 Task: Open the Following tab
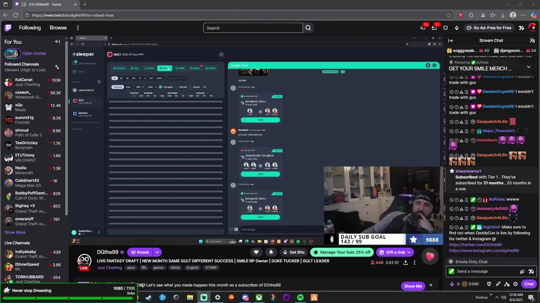tap(30, 28)
